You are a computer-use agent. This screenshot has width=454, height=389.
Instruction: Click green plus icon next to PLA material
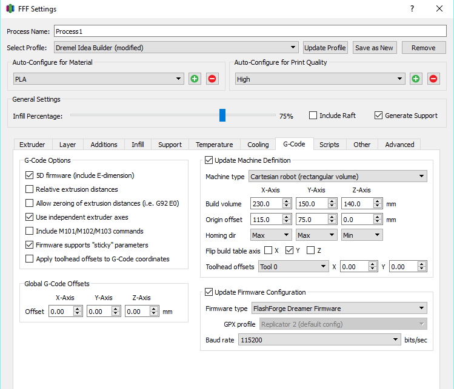[195, 79]
